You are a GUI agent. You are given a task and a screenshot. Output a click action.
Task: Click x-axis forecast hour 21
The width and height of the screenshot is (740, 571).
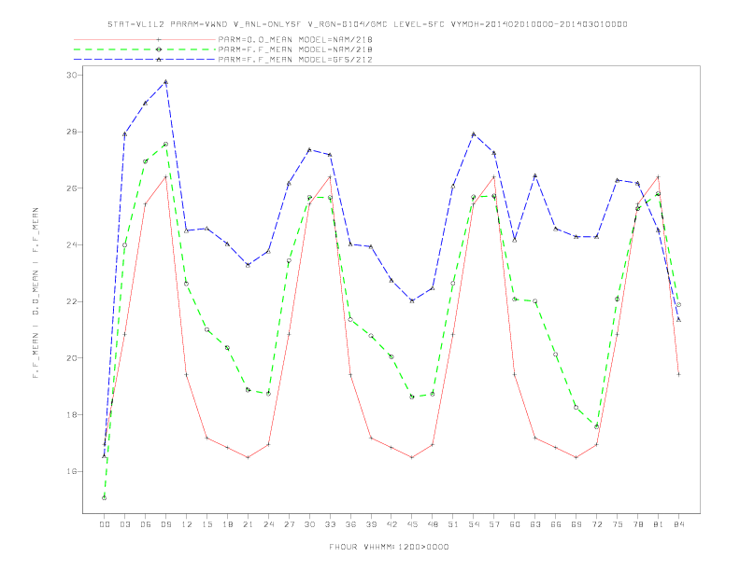248,524
